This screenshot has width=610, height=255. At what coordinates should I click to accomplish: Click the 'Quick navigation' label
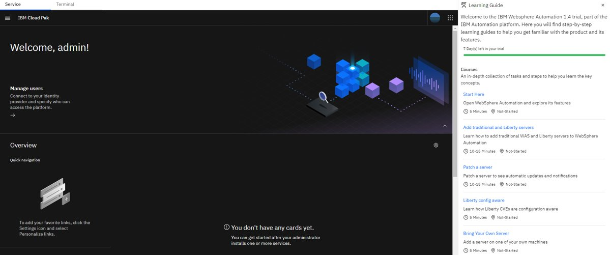(25, 160)
